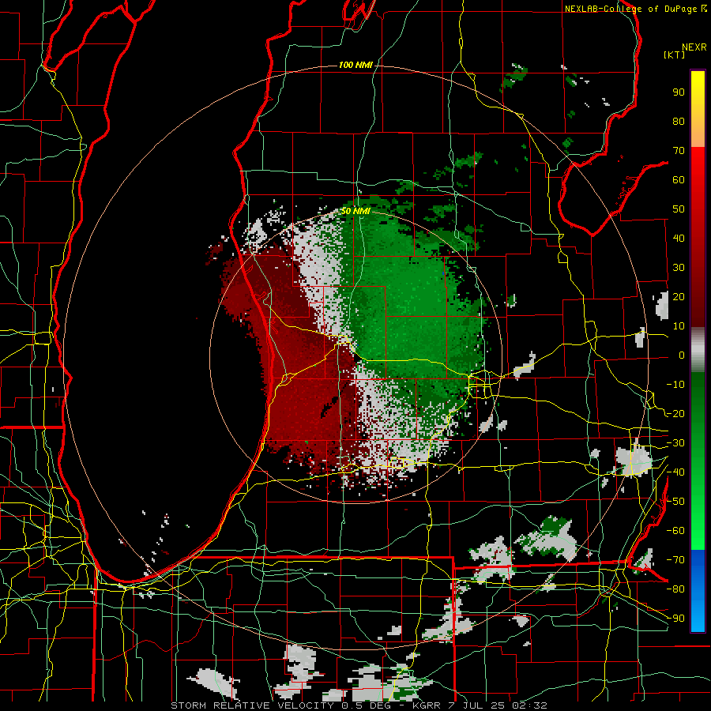The image size is (711, 711).
Task: Click the positive 90 value on velocity scale
Action: click(679, 92)
